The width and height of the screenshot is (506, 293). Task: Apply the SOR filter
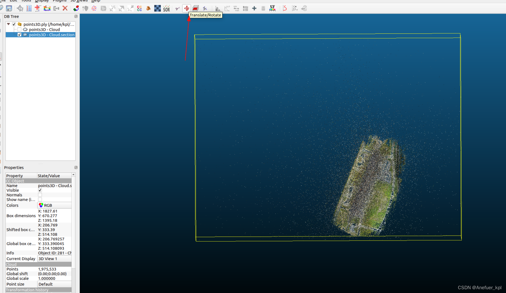coord(167,8)
